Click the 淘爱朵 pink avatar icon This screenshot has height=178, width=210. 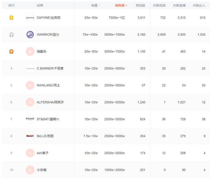click(30, 51)
